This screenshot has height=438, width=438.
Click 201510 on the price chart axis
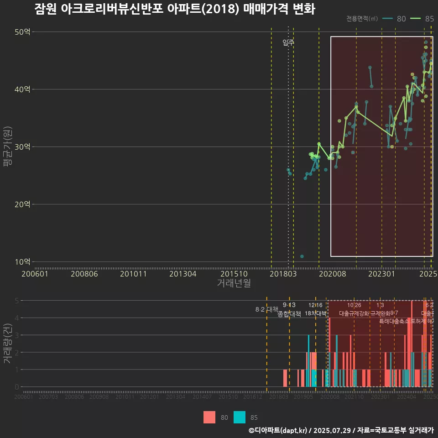(x=234, y=274)
